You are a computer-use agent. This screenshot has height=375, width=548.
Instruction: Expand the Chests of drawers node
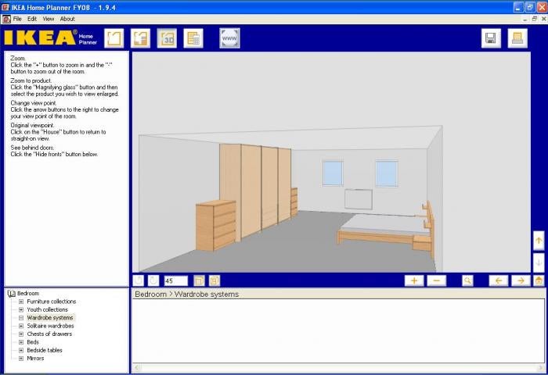(21, 334)
